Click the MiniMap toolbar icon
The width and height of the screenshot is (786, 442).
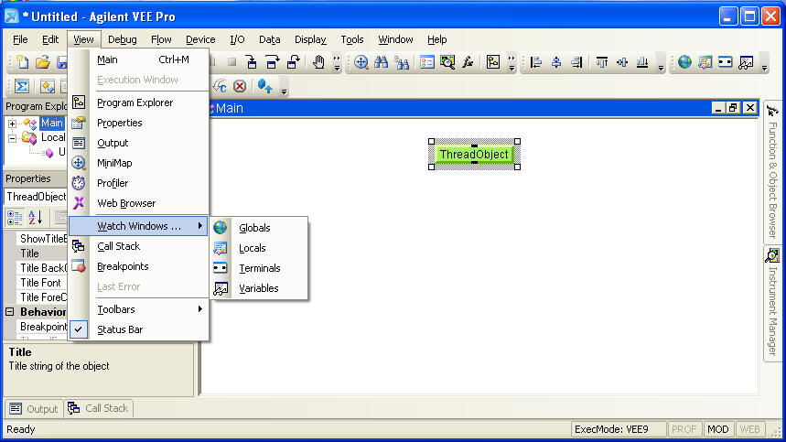pyautogui.click(x=361, y=62)
